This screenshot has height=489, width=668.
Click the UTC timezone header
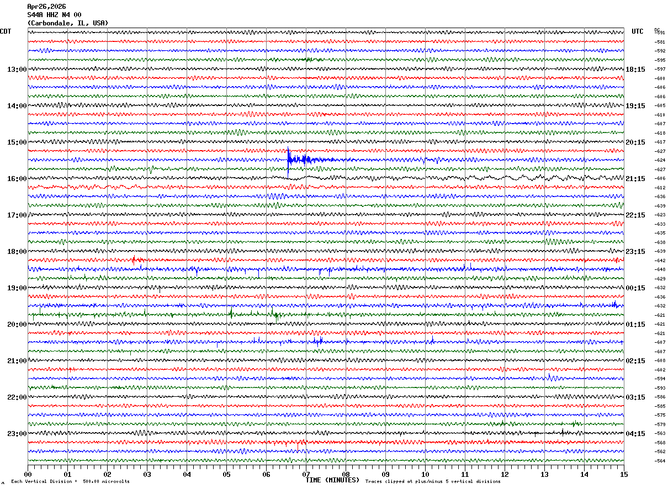tap(638, 31)
